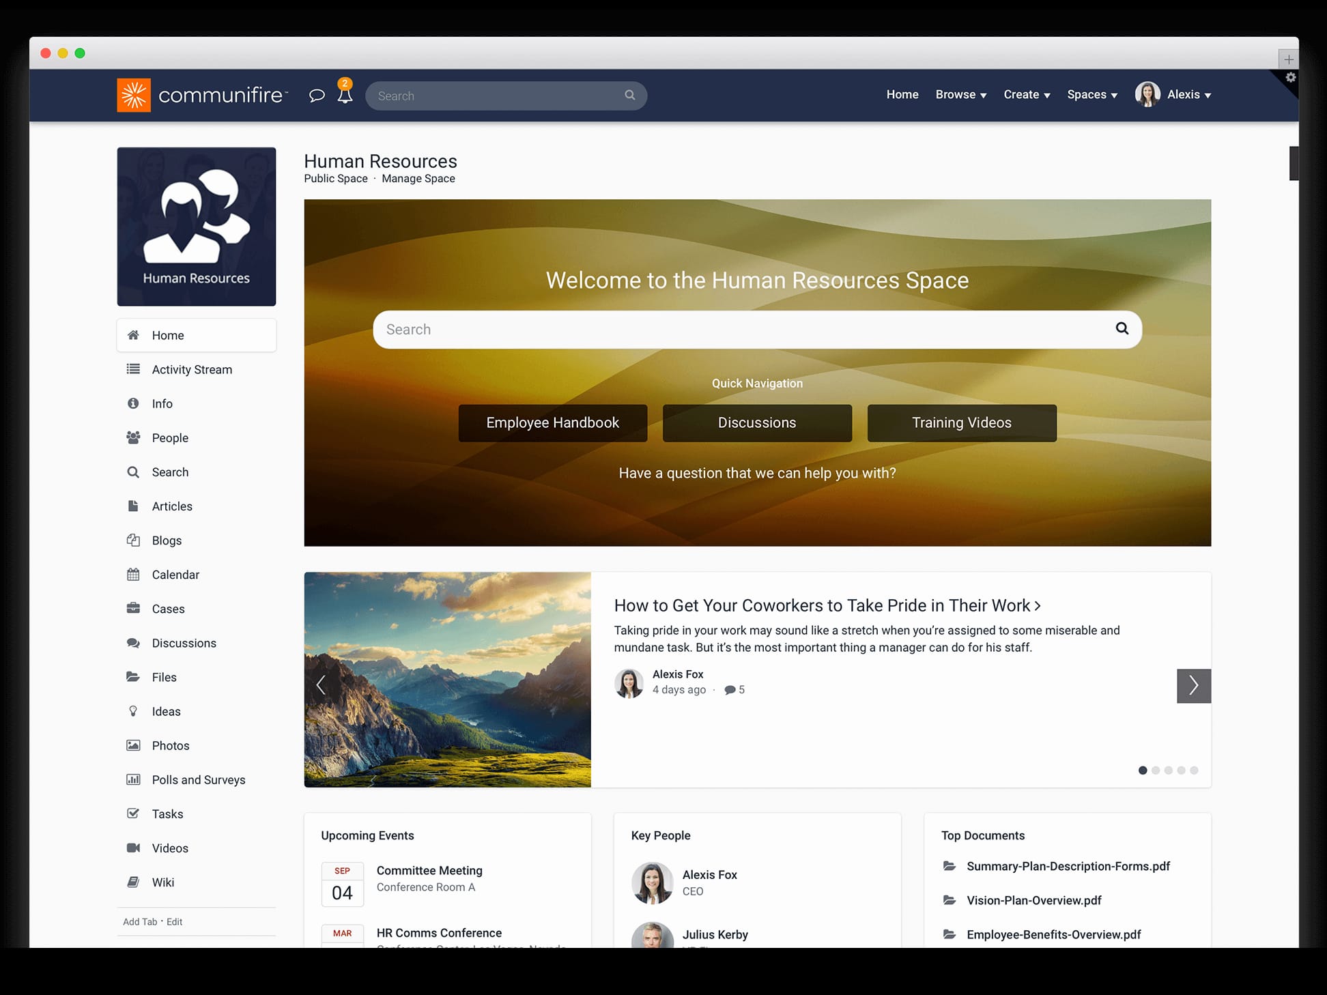
Task: Select the first carousel dot indicator
Action: click(1142, 770)
